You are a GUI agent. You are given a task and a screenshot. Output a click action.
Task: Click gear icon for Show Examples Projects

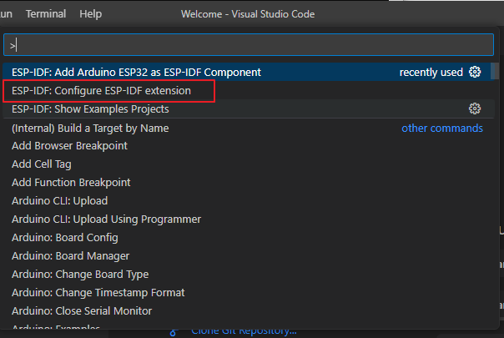(x=475, y=108)
